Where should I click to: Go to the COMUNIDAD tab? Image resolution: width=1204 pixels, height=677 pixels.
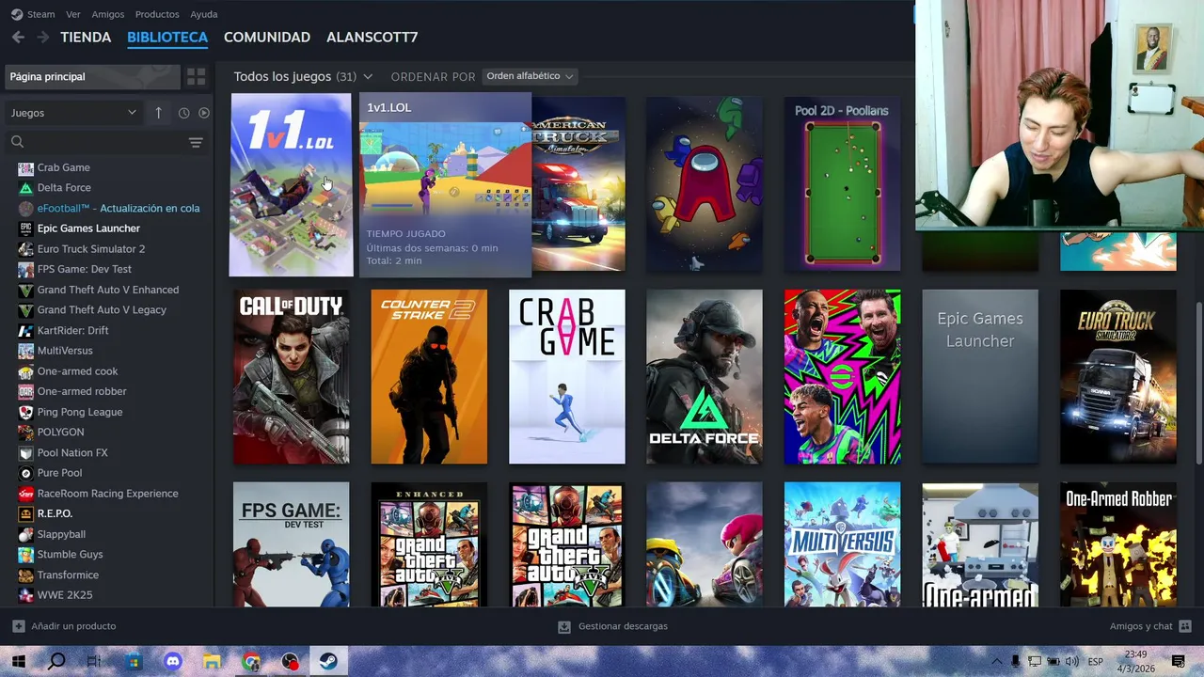[267, 38]
